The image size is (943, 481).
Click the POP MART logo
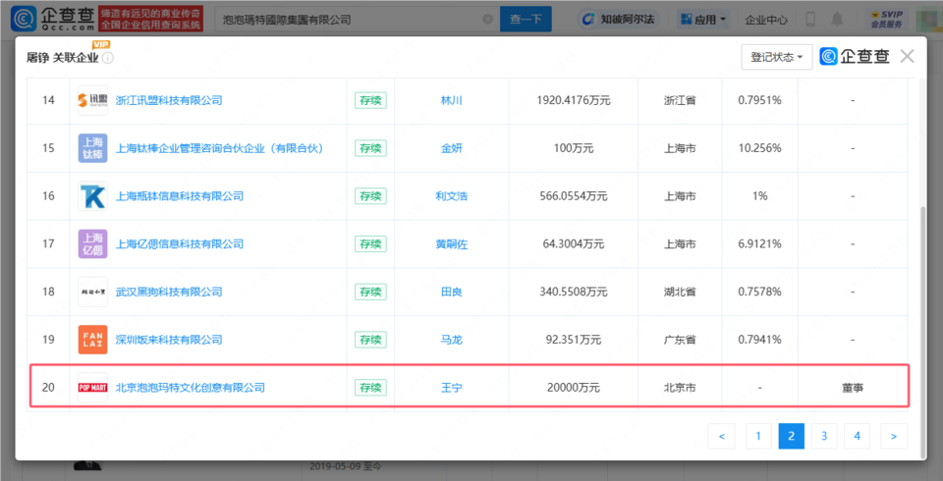[x=92, y=387]
